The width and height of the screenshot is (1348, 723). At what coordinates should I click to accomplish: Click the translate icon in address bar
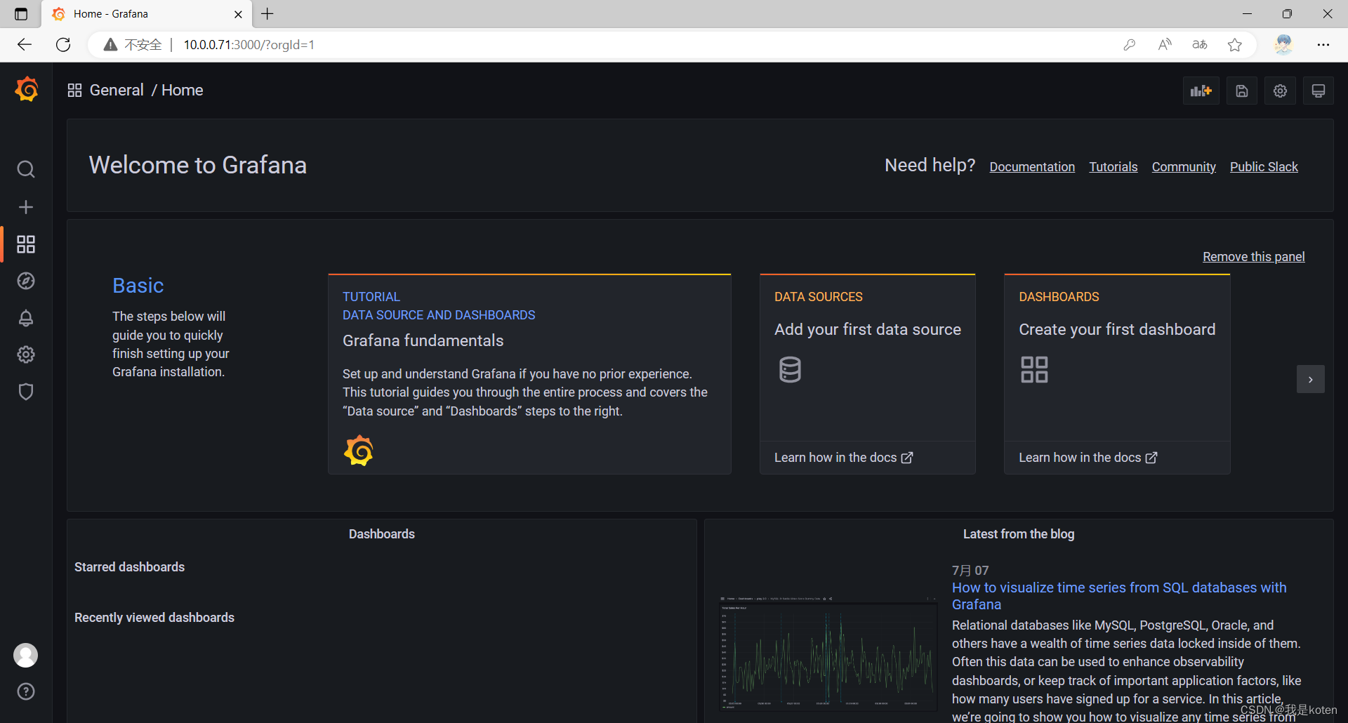tap(1200, 45)
